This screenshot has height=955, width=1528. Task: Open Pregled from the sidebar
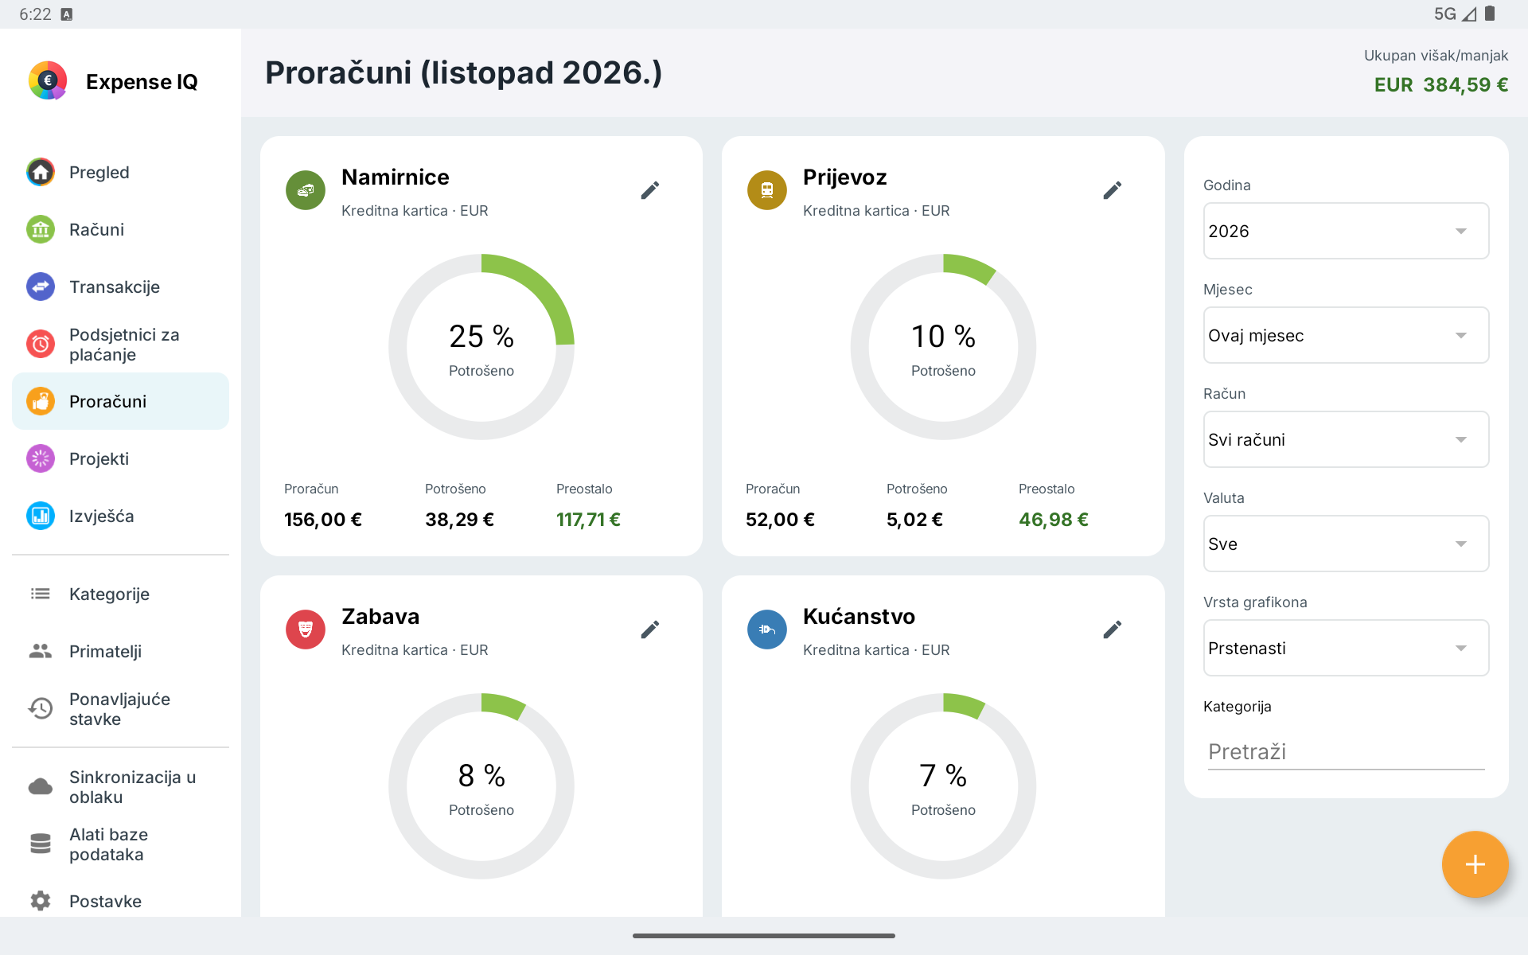click(120, 172)
